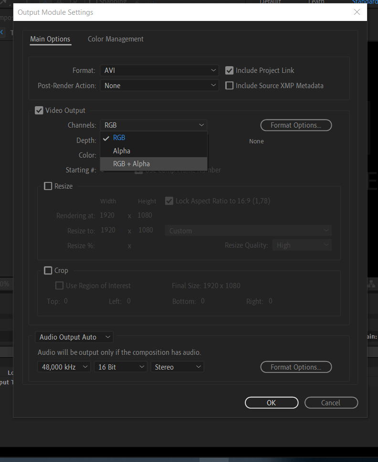This screenshot has height=462, width=378.
Task: Open the 48,000 kHz sample rate dropdown
Action: (64, 367)
